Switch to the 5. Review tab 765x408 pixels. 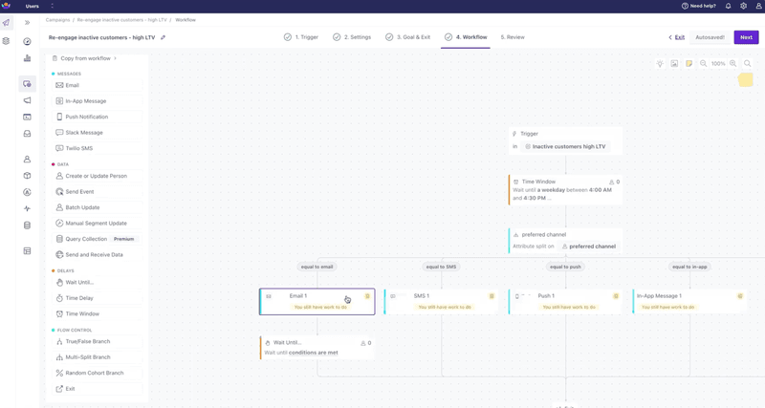pos(513,37)
